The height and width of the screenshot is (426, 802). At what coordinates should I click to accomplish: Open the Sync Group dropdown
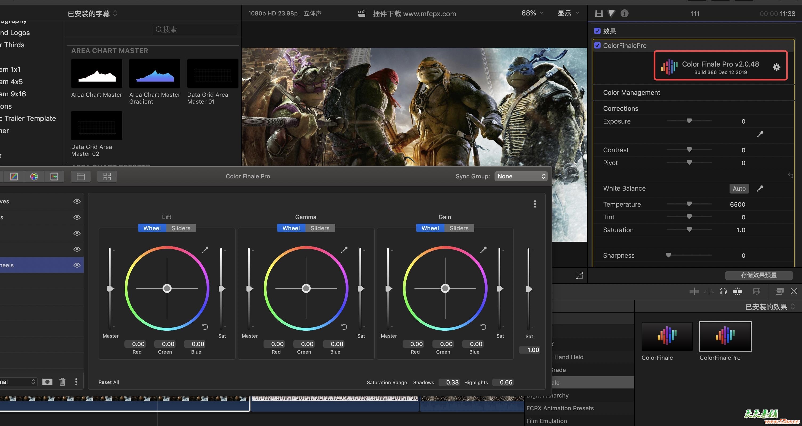pos(521,176)
